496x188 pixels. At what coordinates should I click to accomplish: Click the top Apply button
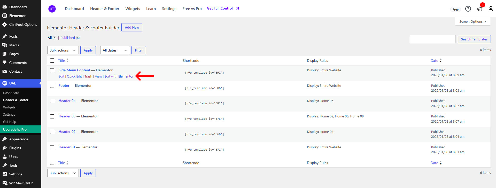tap(88, 50)
